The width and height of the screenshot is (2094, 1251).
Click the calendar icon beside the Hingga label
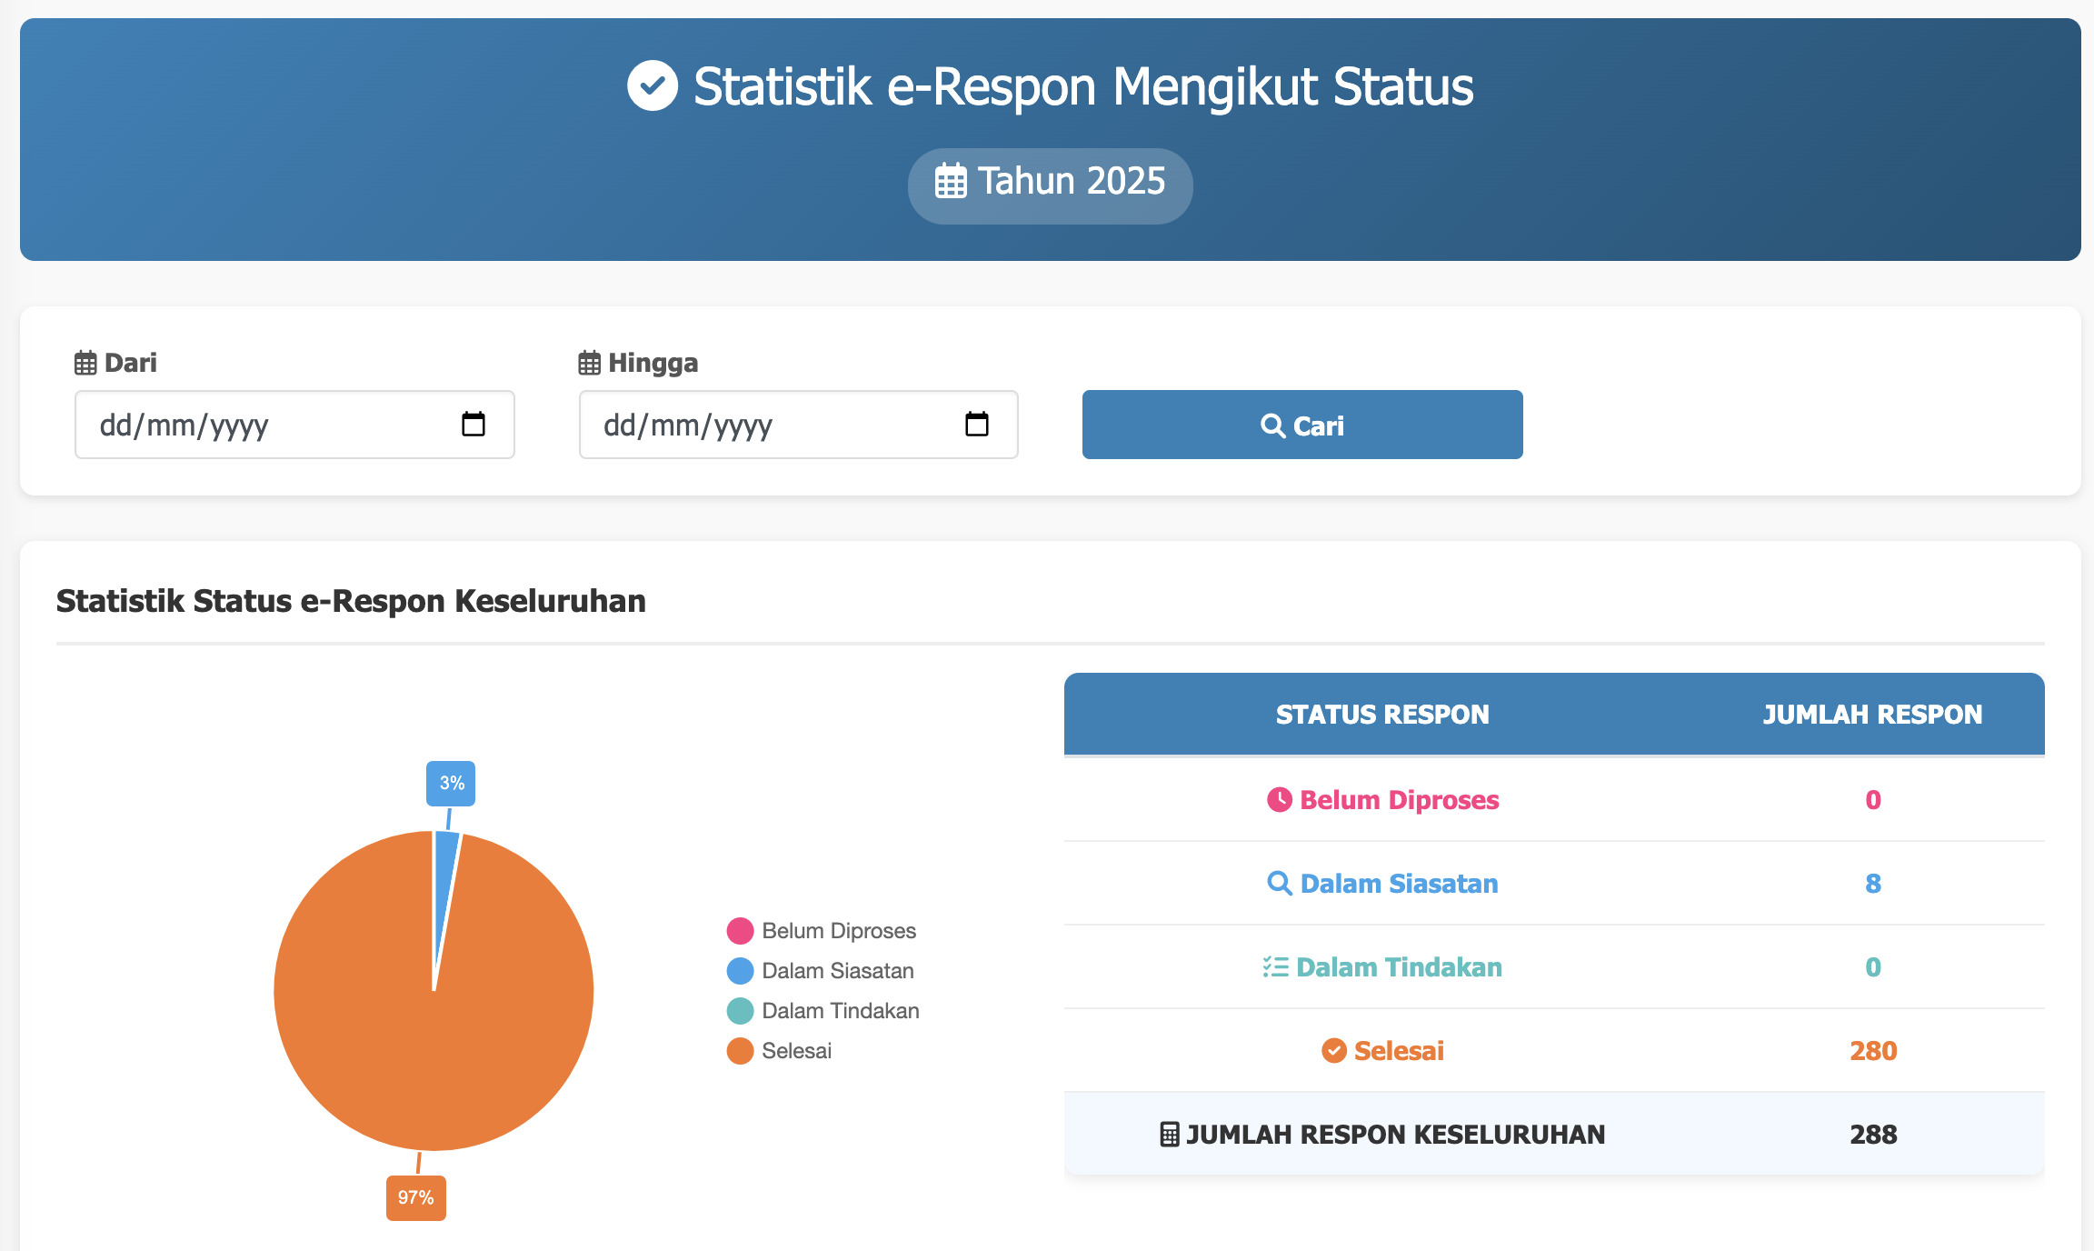tap(589, 364)
